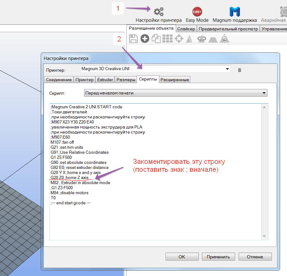Auto-arrange objects with grid icon

168,39
